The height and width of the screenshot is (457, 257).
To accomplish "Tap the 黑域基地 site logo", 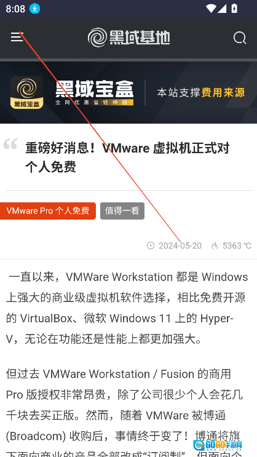I will (128, 38).
